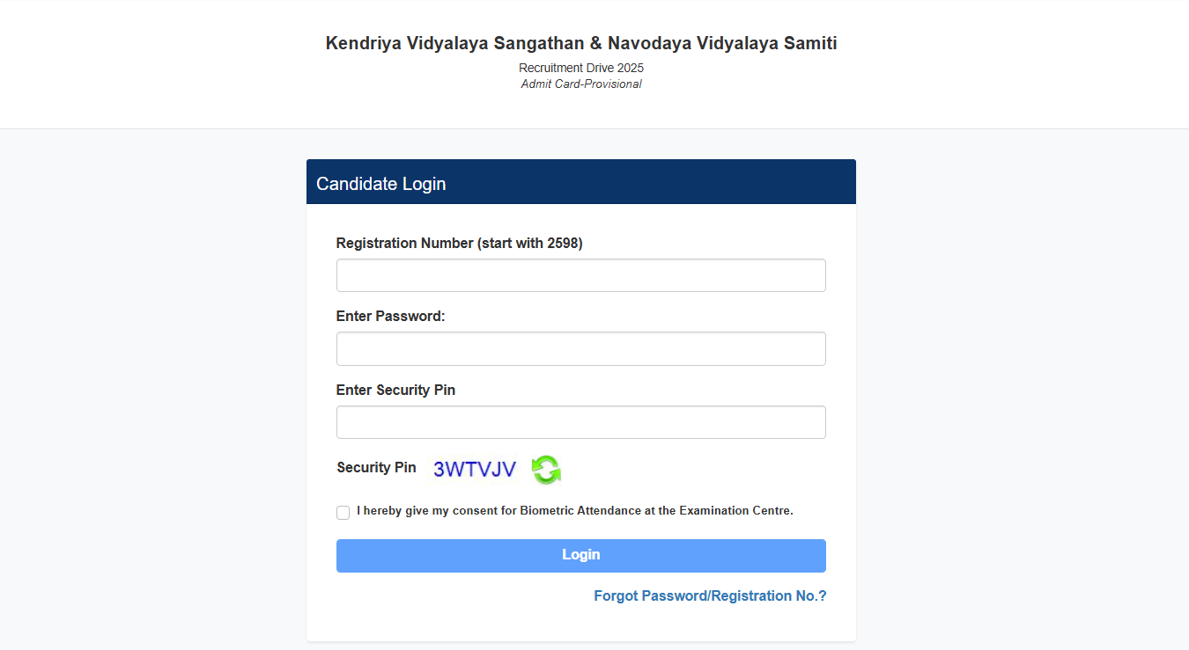The height and width of the screenshot is (650, 1189).
Task: Click the Login button
Action: [580, 555]
